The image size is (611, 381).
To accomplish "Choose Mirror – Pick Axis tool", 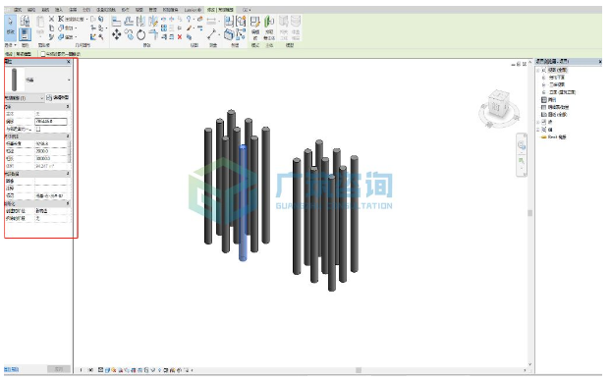I will coord(141,22).
